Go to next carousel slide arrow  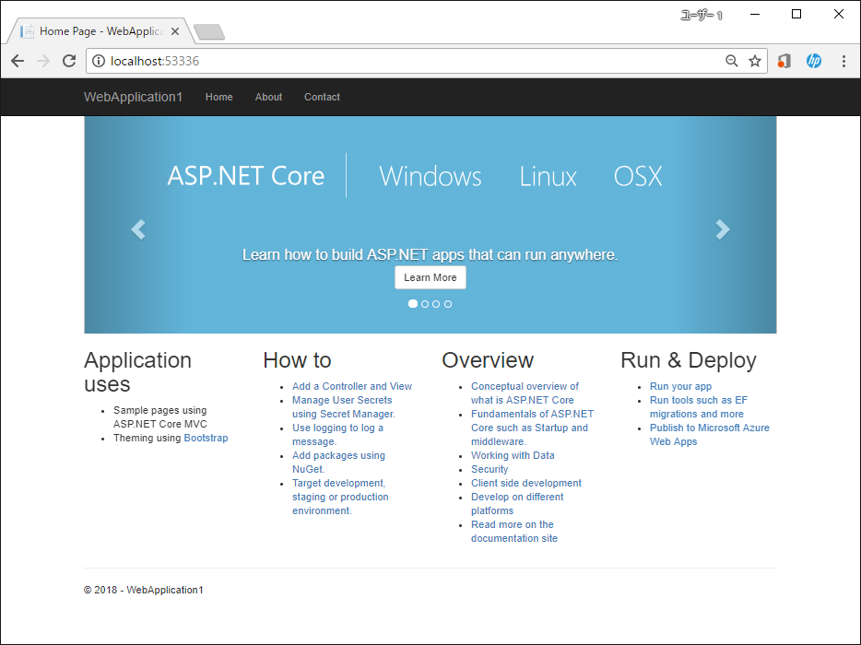723,229
